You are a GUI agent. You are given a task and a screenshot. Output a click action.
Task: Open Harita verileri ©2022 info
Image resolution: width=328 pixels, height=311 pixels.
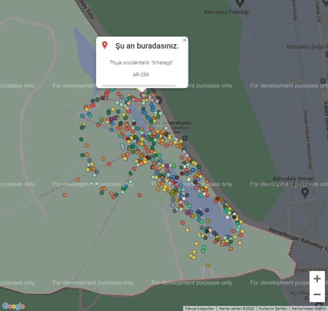coord(237,308)
